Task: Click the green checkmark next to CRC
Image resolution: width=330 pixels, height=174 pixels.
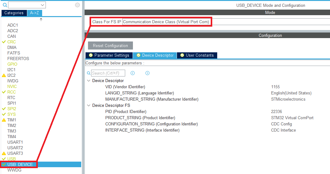Action: (4, 42)
